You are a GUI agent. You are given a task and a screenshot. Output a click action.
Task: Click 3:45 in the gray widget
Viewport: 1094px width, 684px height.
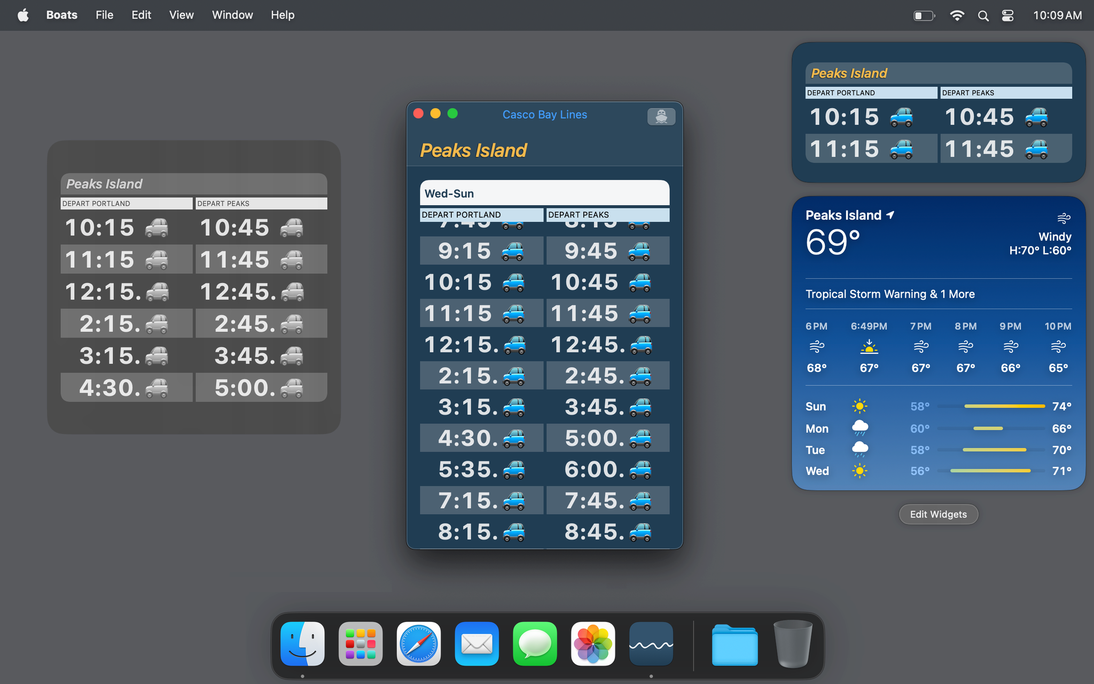click(246, 356)
